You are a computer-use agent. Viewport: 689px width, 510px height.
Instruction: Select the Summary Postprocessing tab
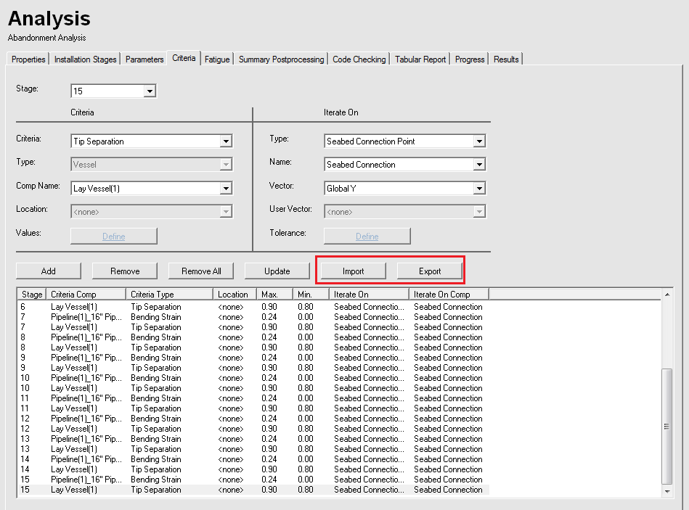tap(281, 59)
